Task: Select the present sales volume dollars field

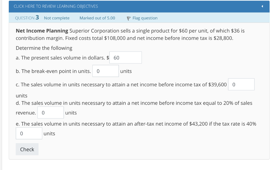Action: 125,57
